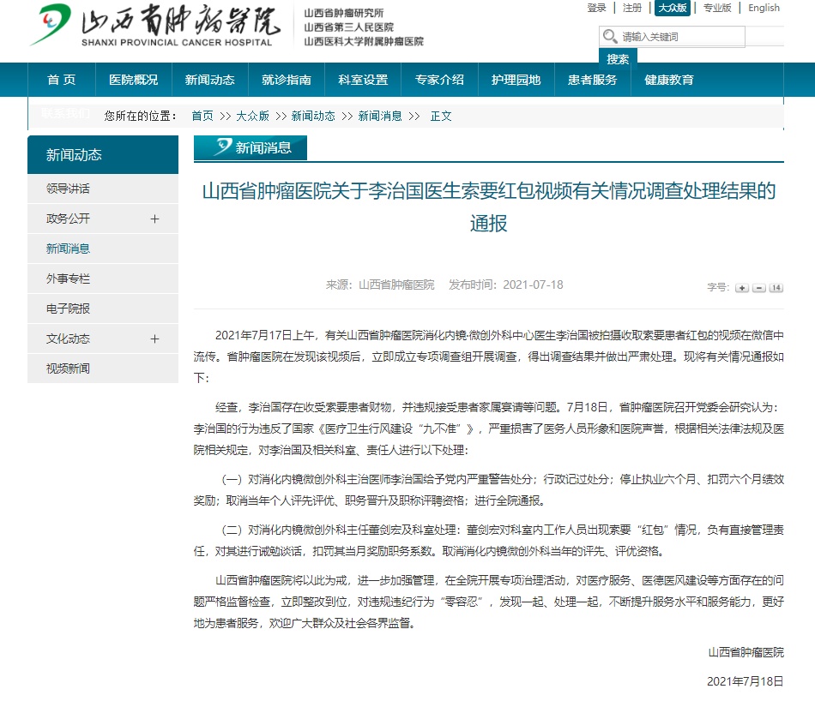Image resolution: width=815 pixels, height=701 pixels.
Task: Click the magnifier icon in search box
Action: [x=610, y=37]
